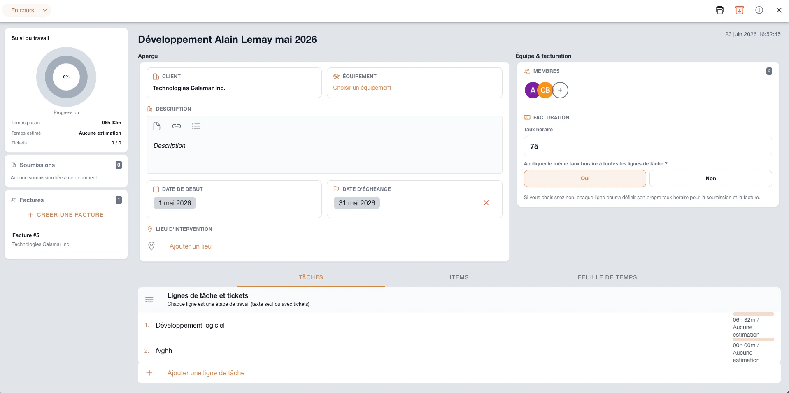Switch to the FEUILLE DE TEMPS tab
Viewport: 789px width, 393px height.
607,277
